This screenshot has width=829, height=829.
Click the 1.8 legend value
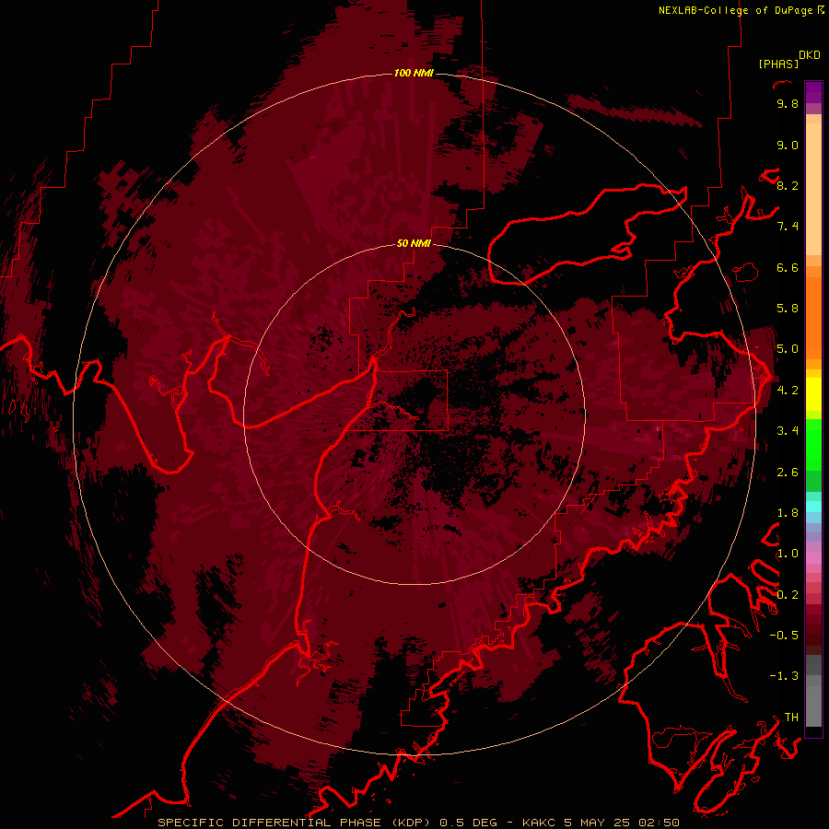click(788, 513)
